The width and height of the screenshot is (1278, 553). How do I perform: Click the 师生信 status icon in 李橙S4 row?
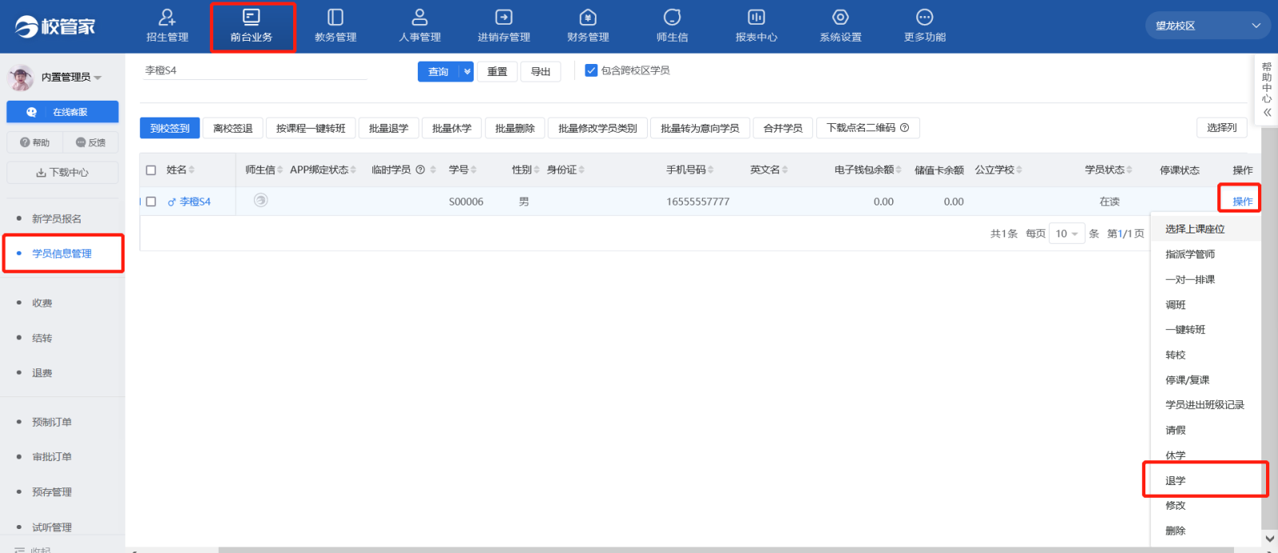(260, 201)
